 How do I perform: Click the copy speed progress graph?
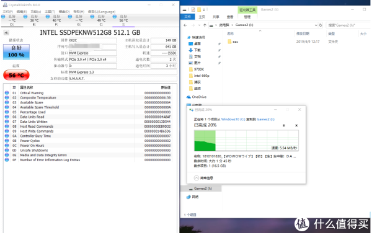pos(246,141)
